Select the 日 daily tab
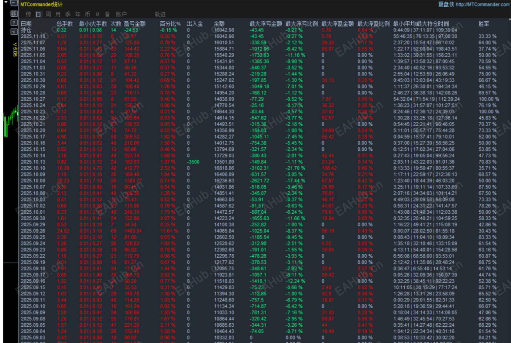 (38, 14)
